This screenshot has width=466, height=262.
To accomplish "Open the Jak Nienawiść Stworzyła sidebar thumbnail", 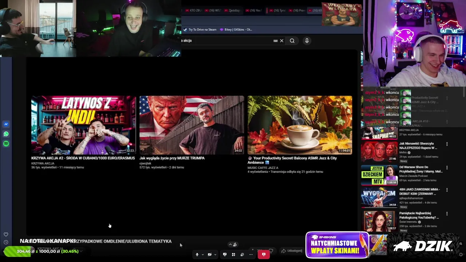I will pos(379,151).
